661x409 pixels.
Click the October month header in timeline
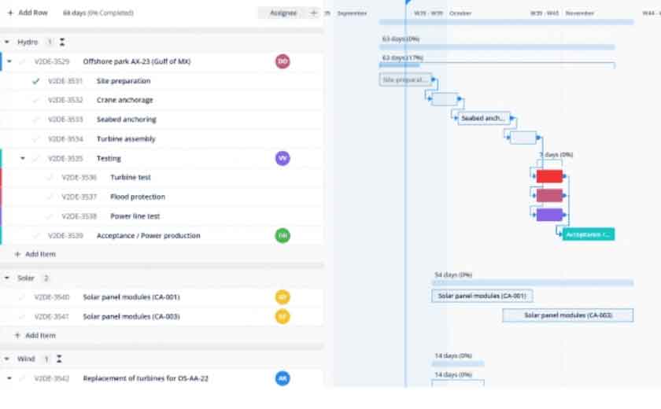coord(460,13)
